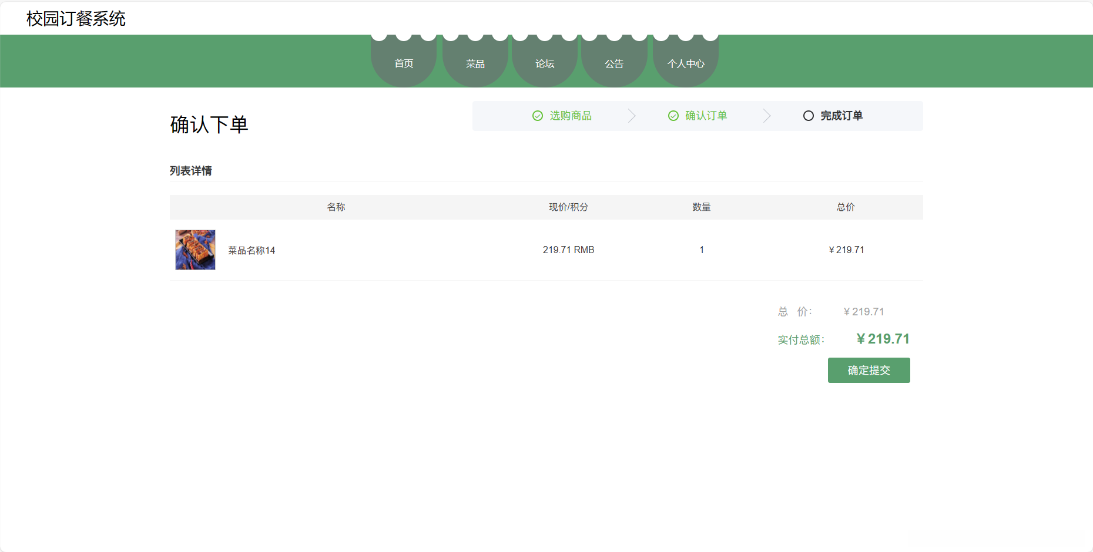The height and width of the screenshot is (552, 1093).
Task: Click the circle icon beside 完成订单
Action: 809,116
